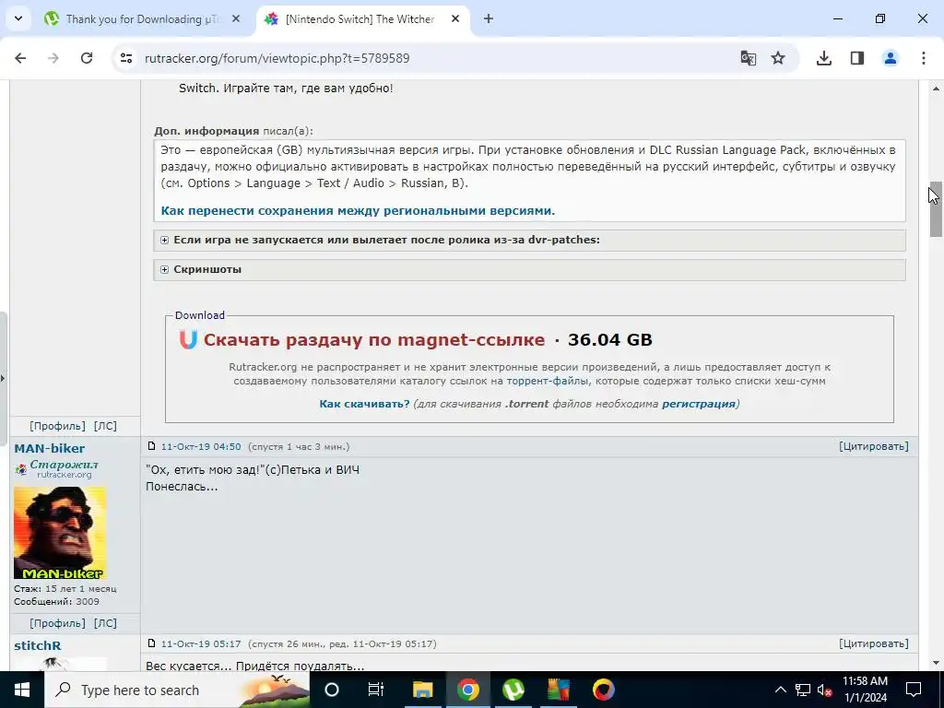Toggle Chrome side panel icon
Viewport: 944px width, 708px height.
pyautogui.click(x=857, y=58)
